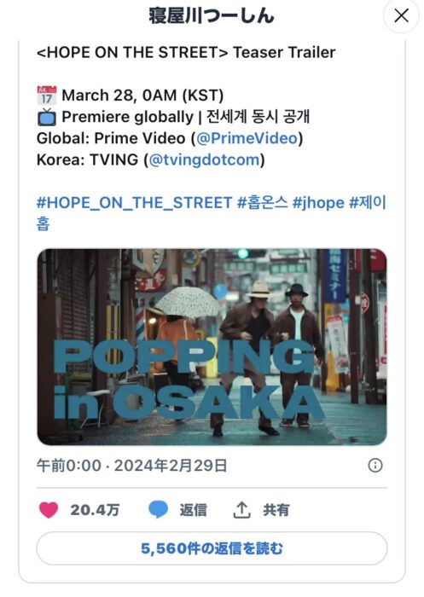Tap the pink heart like icon
Viewport: 424px width, 597px height.
click(x=49, y=510)
